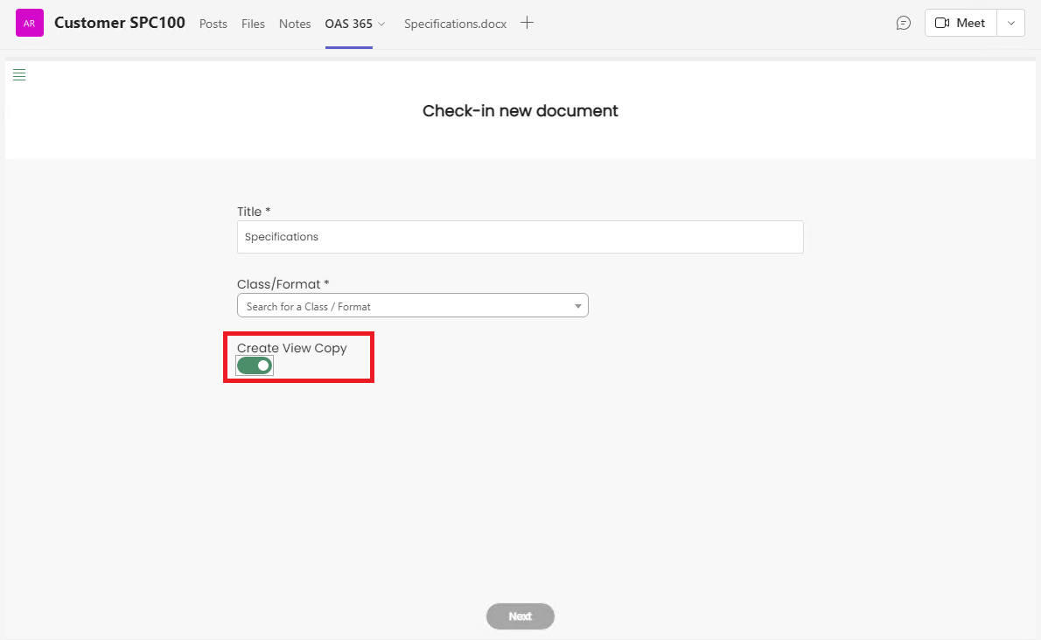
Task: Click the Check-in new document heading
Action: coord(520,111)
